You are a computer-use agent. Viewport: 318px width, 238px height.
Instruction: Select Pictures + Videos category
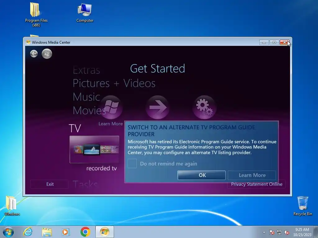(114, 83)
